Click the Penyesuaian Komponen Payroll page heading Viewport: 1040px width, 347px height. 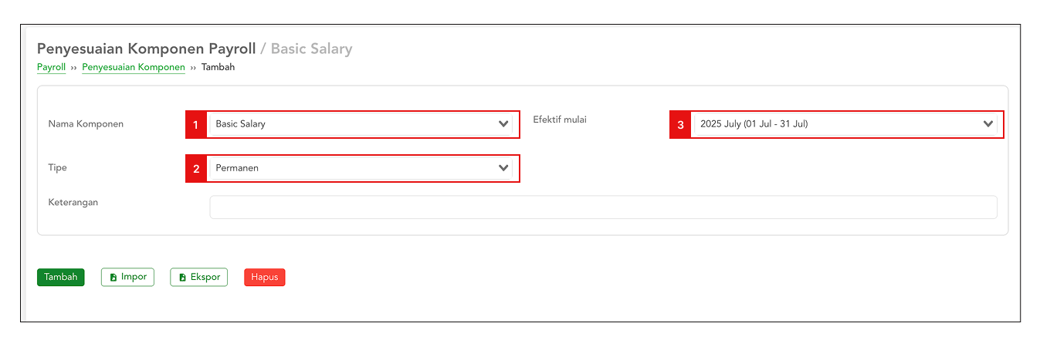pos(146,49)
